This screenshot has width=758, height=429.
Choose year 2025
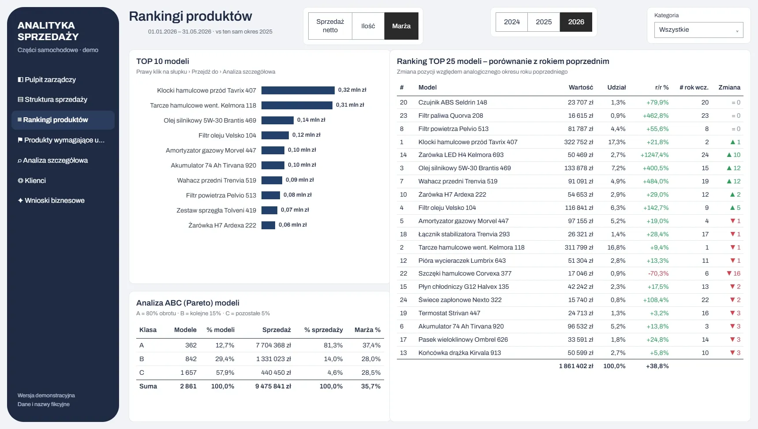pos(544,22)
